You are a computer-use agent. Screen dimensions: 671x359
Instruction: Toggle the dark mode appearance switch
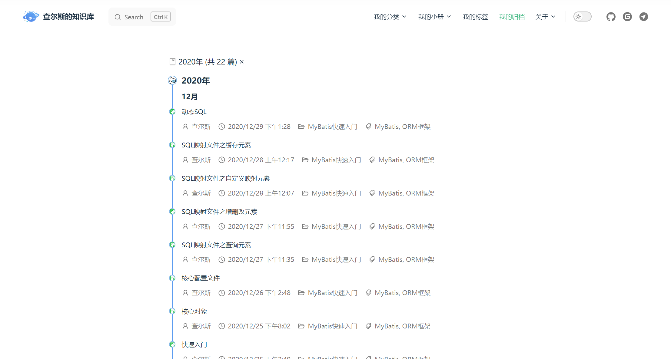point(582,17)
